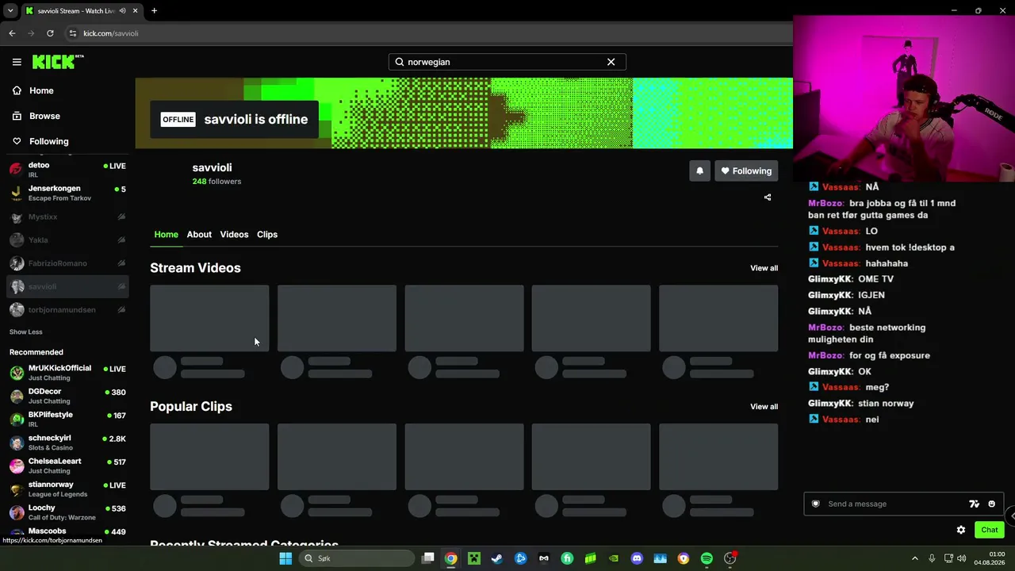This screenshot has width=1015, height=571.
Task: Open the emoji picker in chat
Action: tap(991, 504)
